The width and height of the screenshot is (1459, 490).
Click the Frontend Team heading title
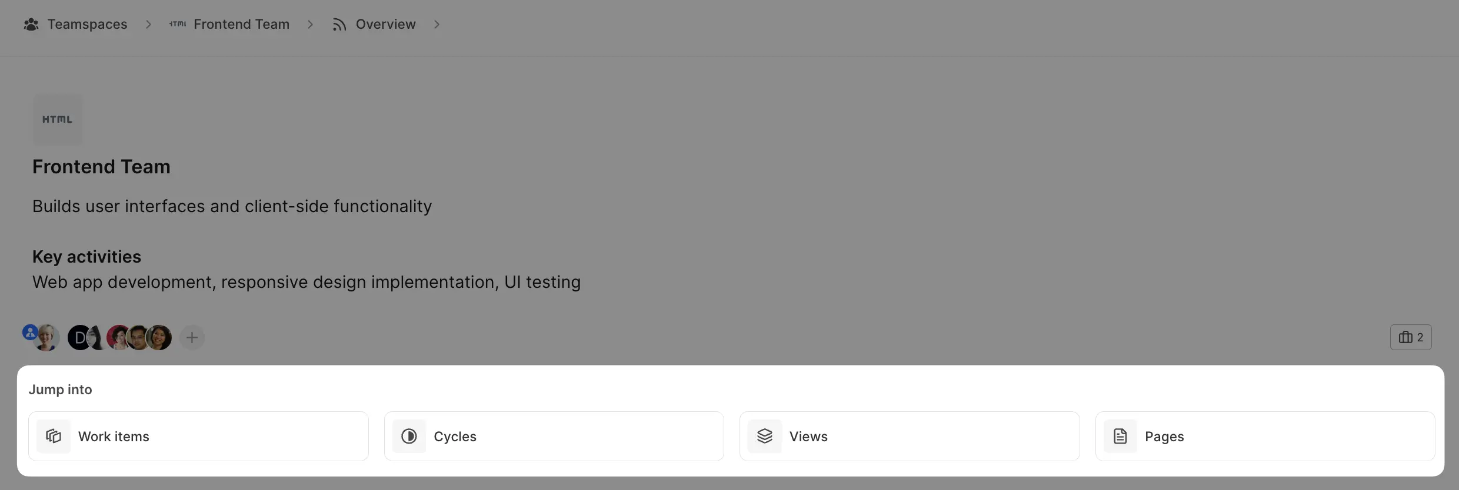tap(101, 167)
